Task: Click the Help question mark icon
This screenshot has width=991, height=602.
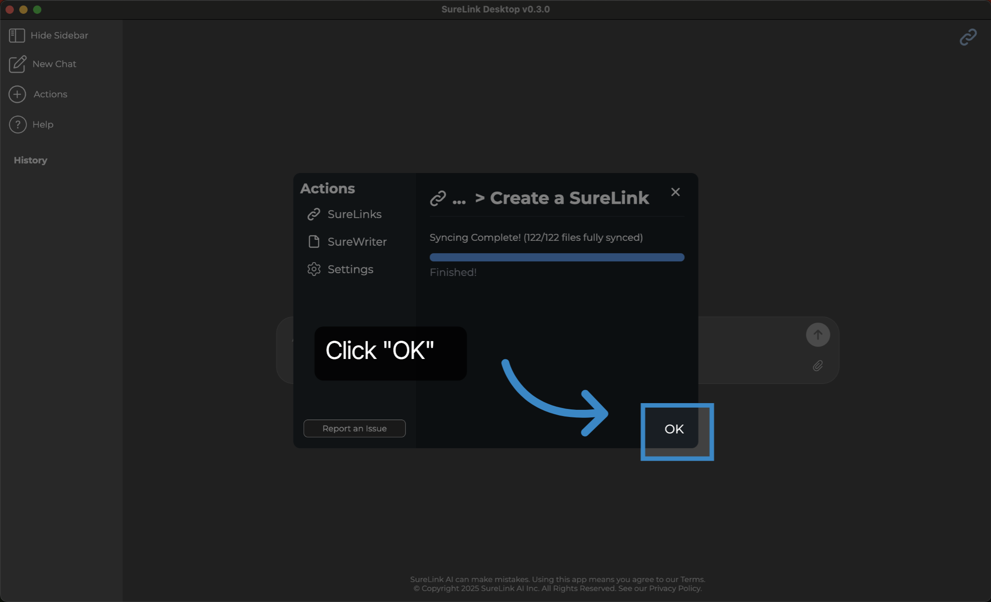Action: tap(18, 124)
